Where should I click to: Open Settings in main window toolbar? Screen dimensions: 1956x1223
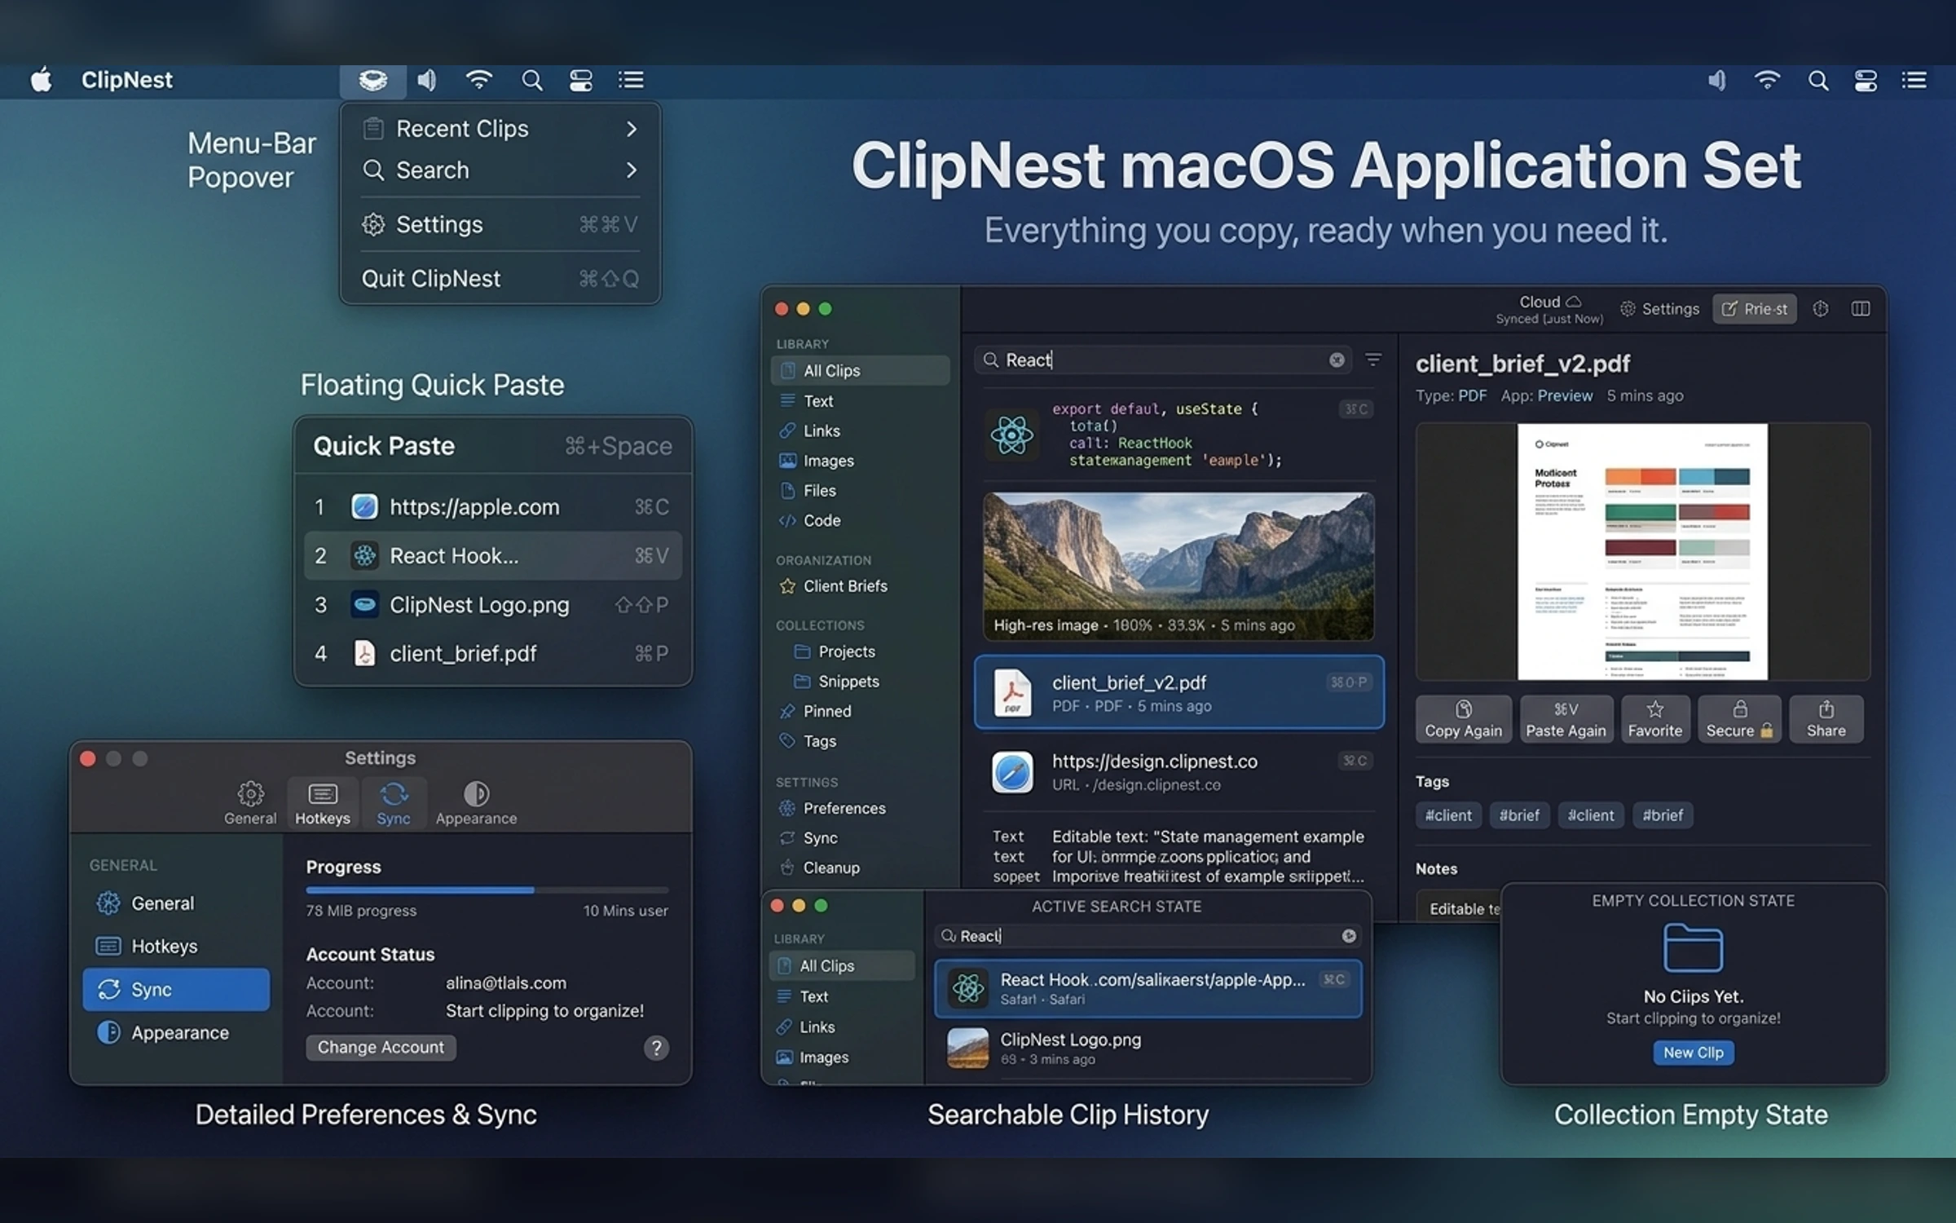(x=1659, y=308)
